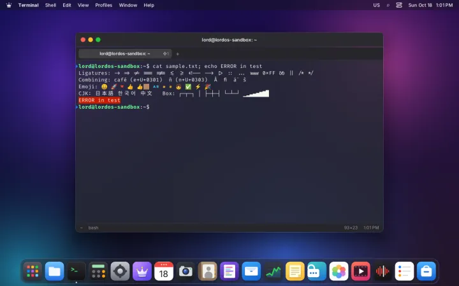Image resolution: width=459 pixels, height=286 pixels.
Task: Open the Calculator icon in dock
Action: (98, 271)
